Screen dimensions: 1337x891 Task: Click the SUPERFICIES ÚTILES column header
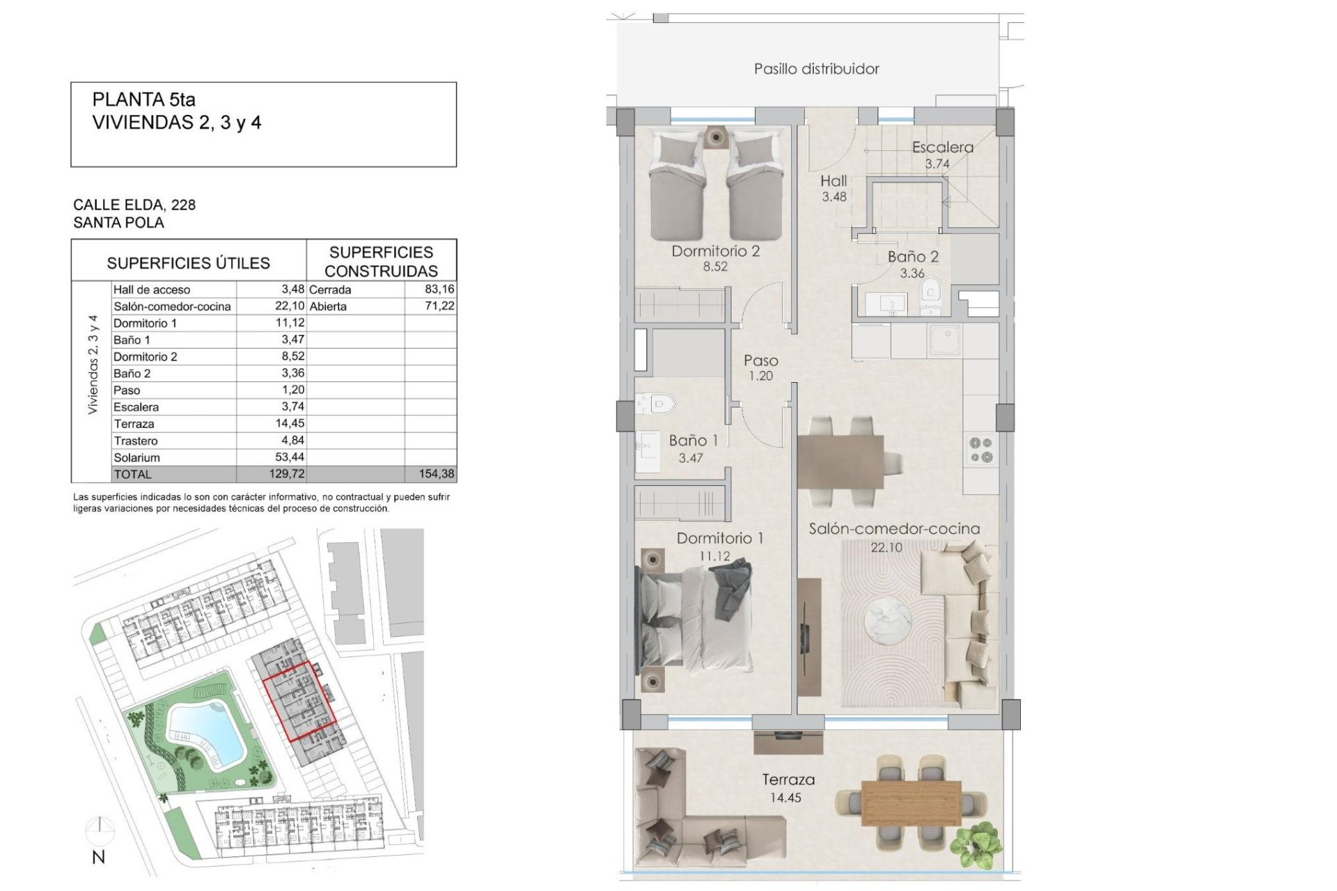(x=188, y=263)
